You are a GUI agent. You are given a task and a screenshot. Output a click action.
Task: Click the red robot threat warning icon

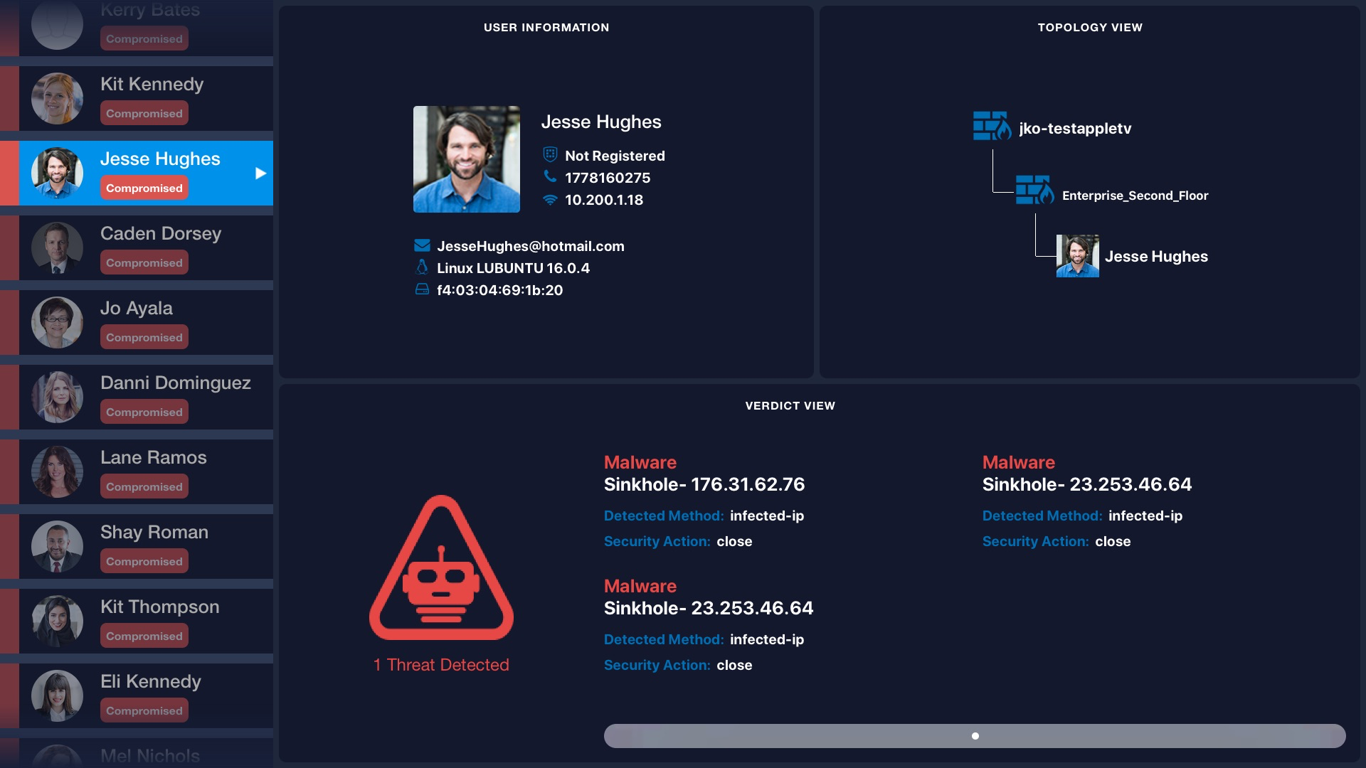coord(442,585)
